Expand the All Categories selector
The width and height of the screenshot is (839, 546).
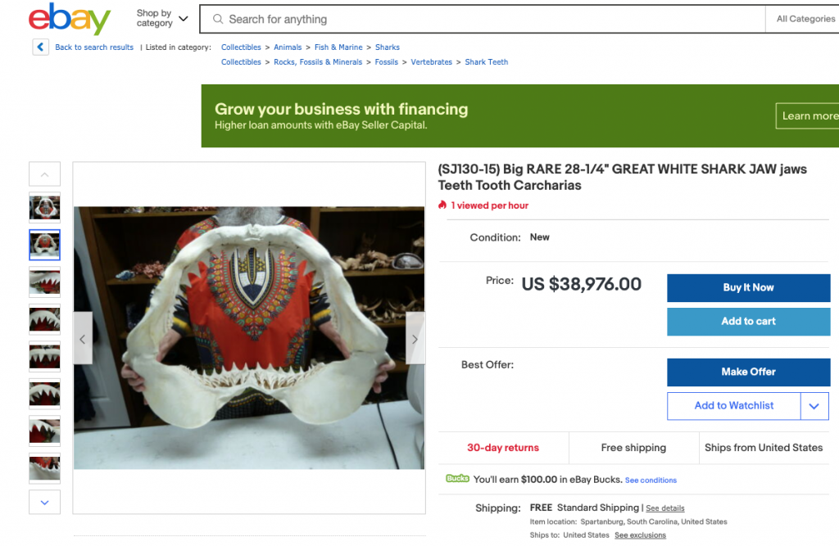[x=805, y=19]
